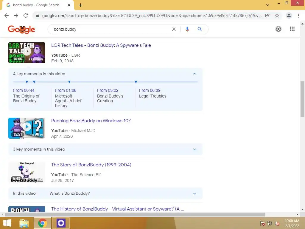The height and width of the screenshot is (229, 305).
Task: Open the Windows Start button
Action: click(7, 223)
